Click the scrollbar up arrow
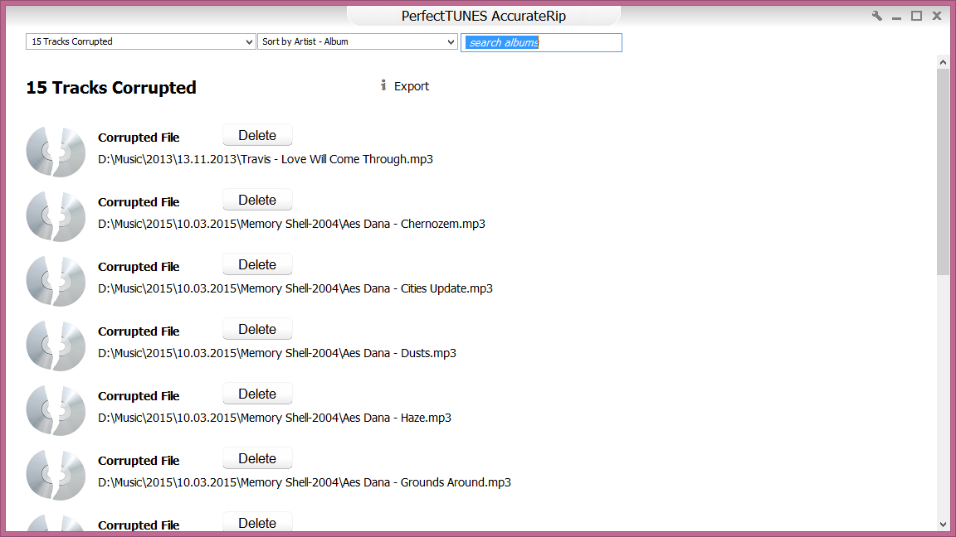The width and height of the screenshot is (956, 537). click(943, 61)
